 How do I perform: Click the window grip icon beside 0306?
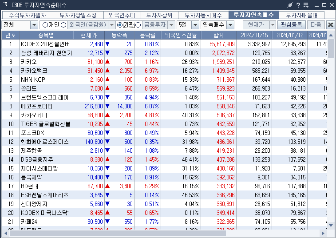[x=6, y=4]
